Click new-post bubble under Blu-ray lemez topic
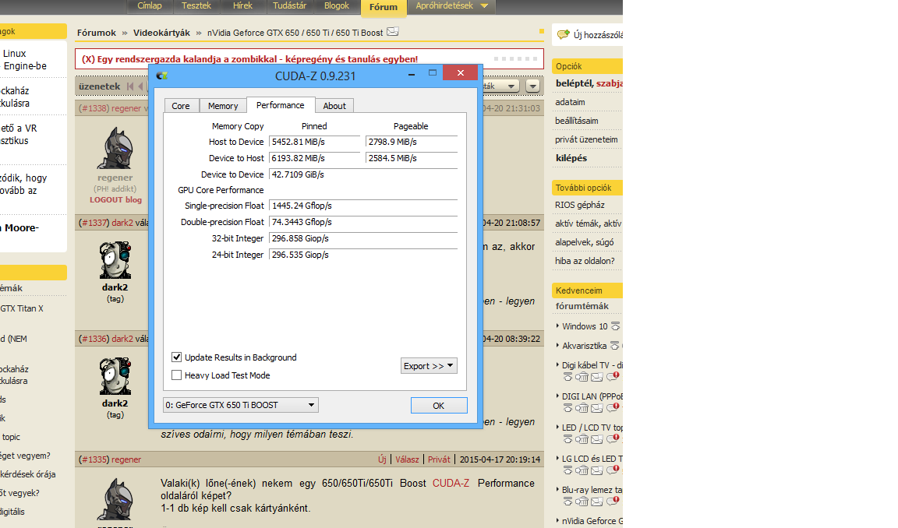898x528 pixels. tap(612, 501)
